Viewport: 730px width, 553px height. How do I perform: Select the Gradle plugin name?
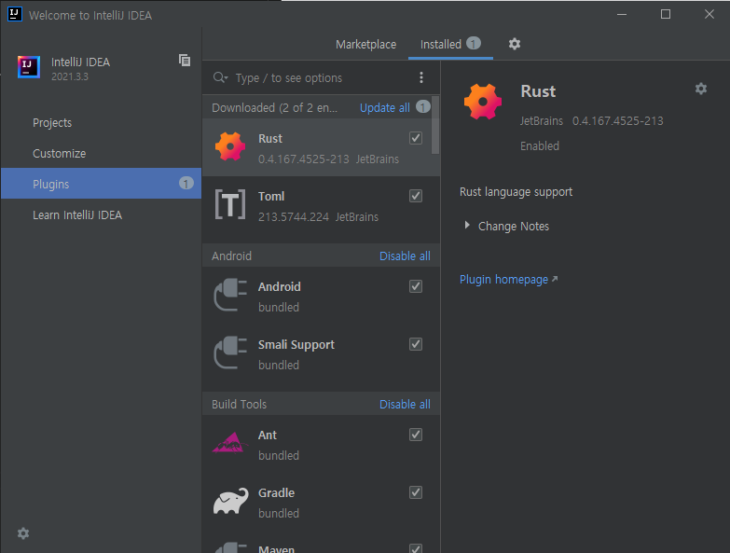click(x=276, y=493)
